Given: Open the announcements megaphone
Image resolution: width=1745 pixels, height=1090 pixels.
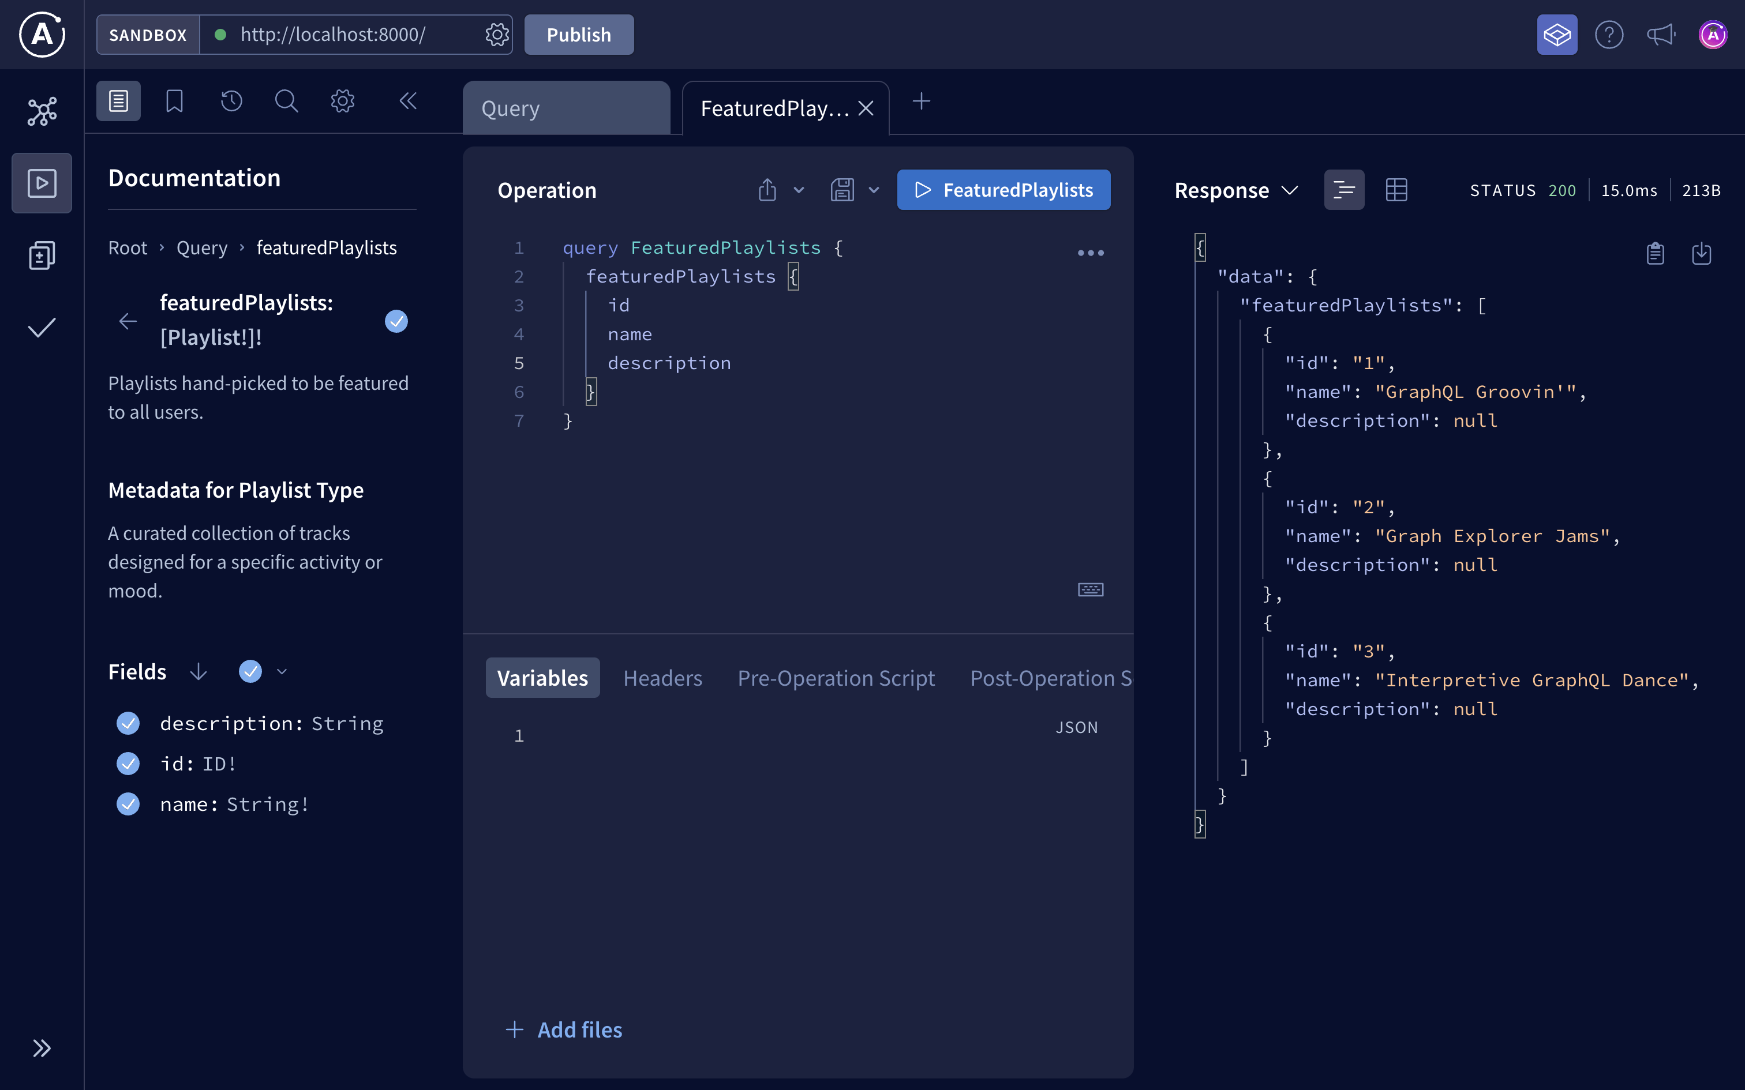Looking at the screenshot, I should pos(1661,35).
